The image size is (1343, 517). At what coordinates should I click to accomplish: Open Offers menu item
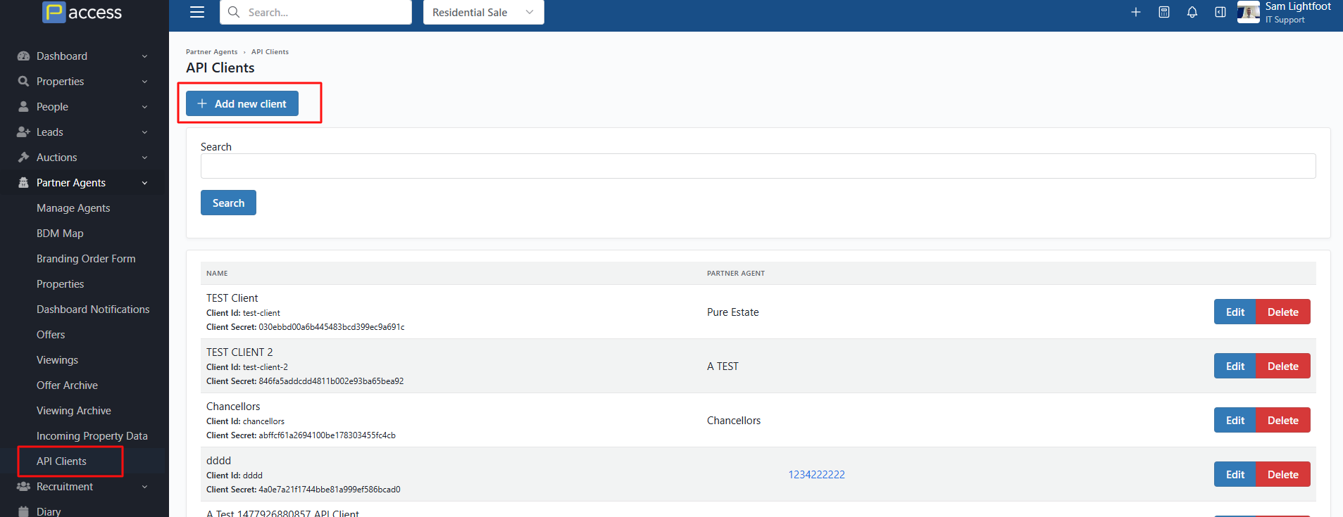pos(51,335)
